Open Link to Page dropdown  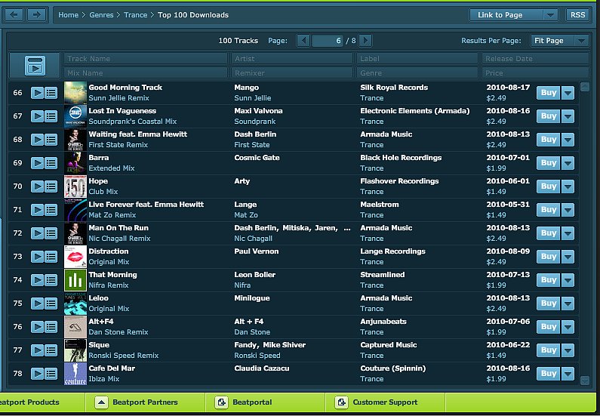551,14
